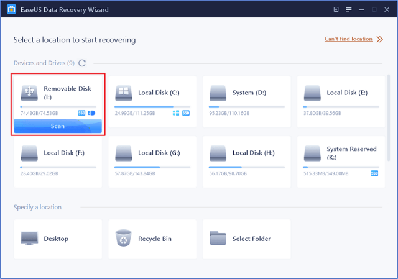Click the Select Folder label
398x279 pixels.
pyautogui.click(x=251, y=239)
